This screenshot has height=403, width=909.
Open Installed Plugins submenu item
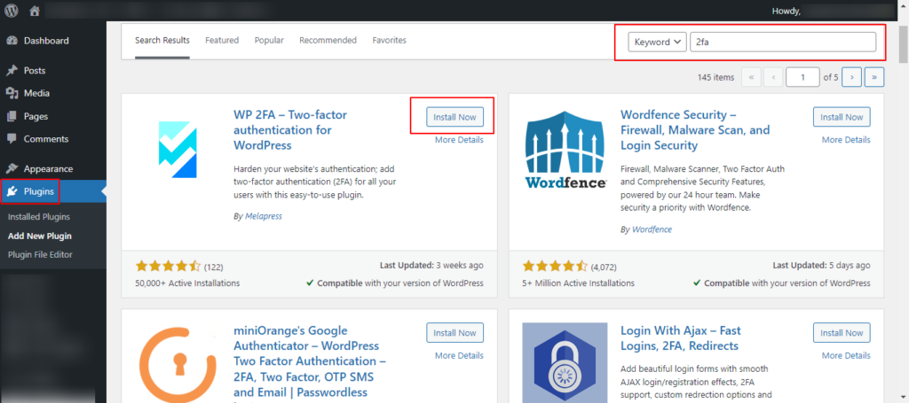pos(39,216)
